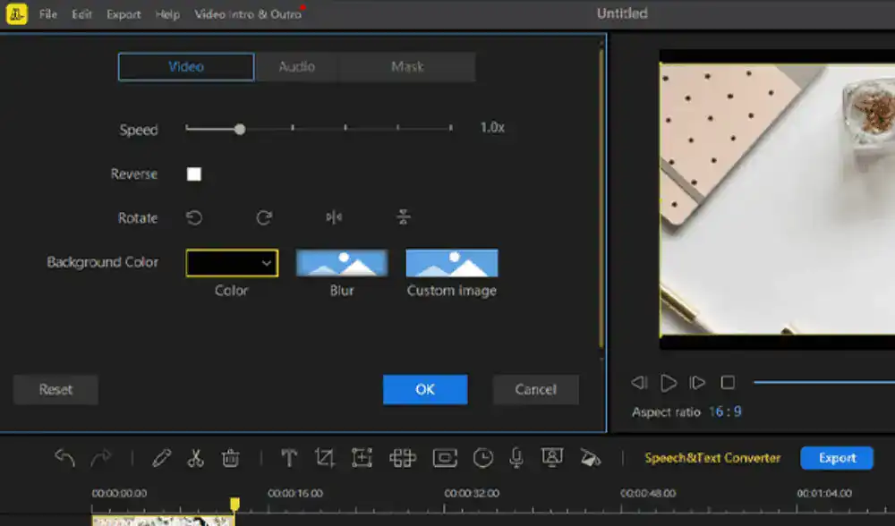Click the trash delete icon
895x526 pixels.
click(x=230, y=457)
